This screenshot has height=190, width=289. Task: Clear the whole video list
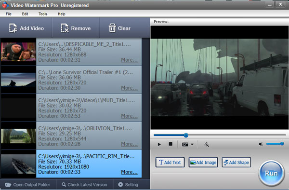pyautogui.click(x=119, y=28)
